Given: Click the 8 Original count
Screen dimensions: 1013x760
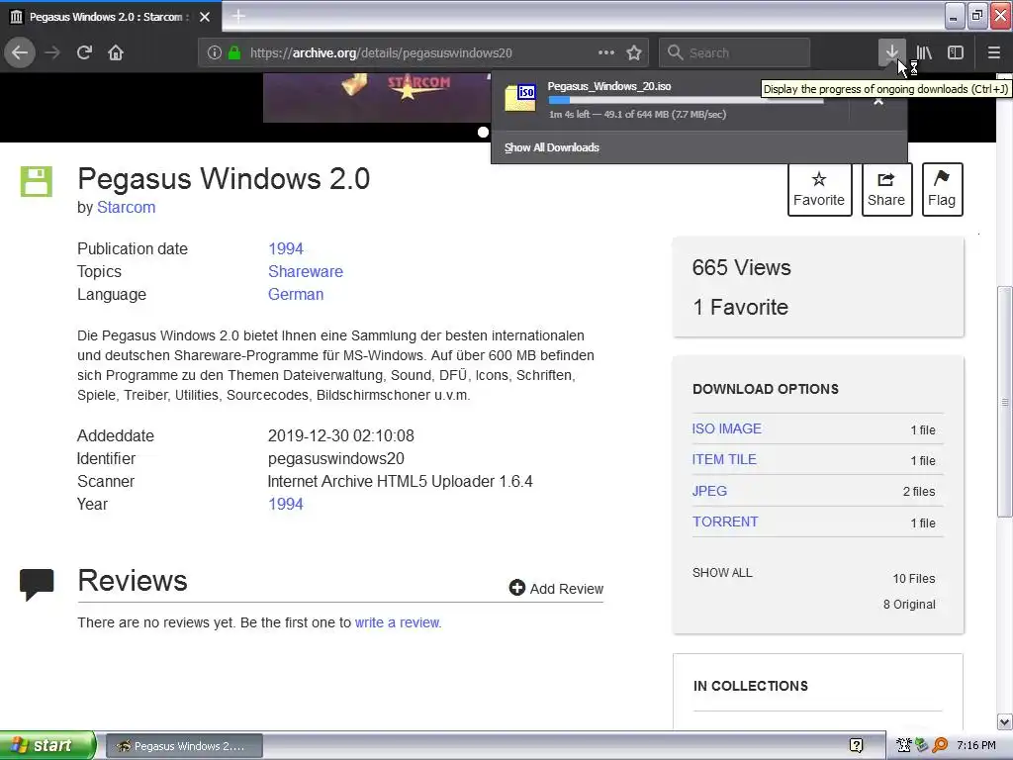Looking at the screenshot, I should coord(910,605).
